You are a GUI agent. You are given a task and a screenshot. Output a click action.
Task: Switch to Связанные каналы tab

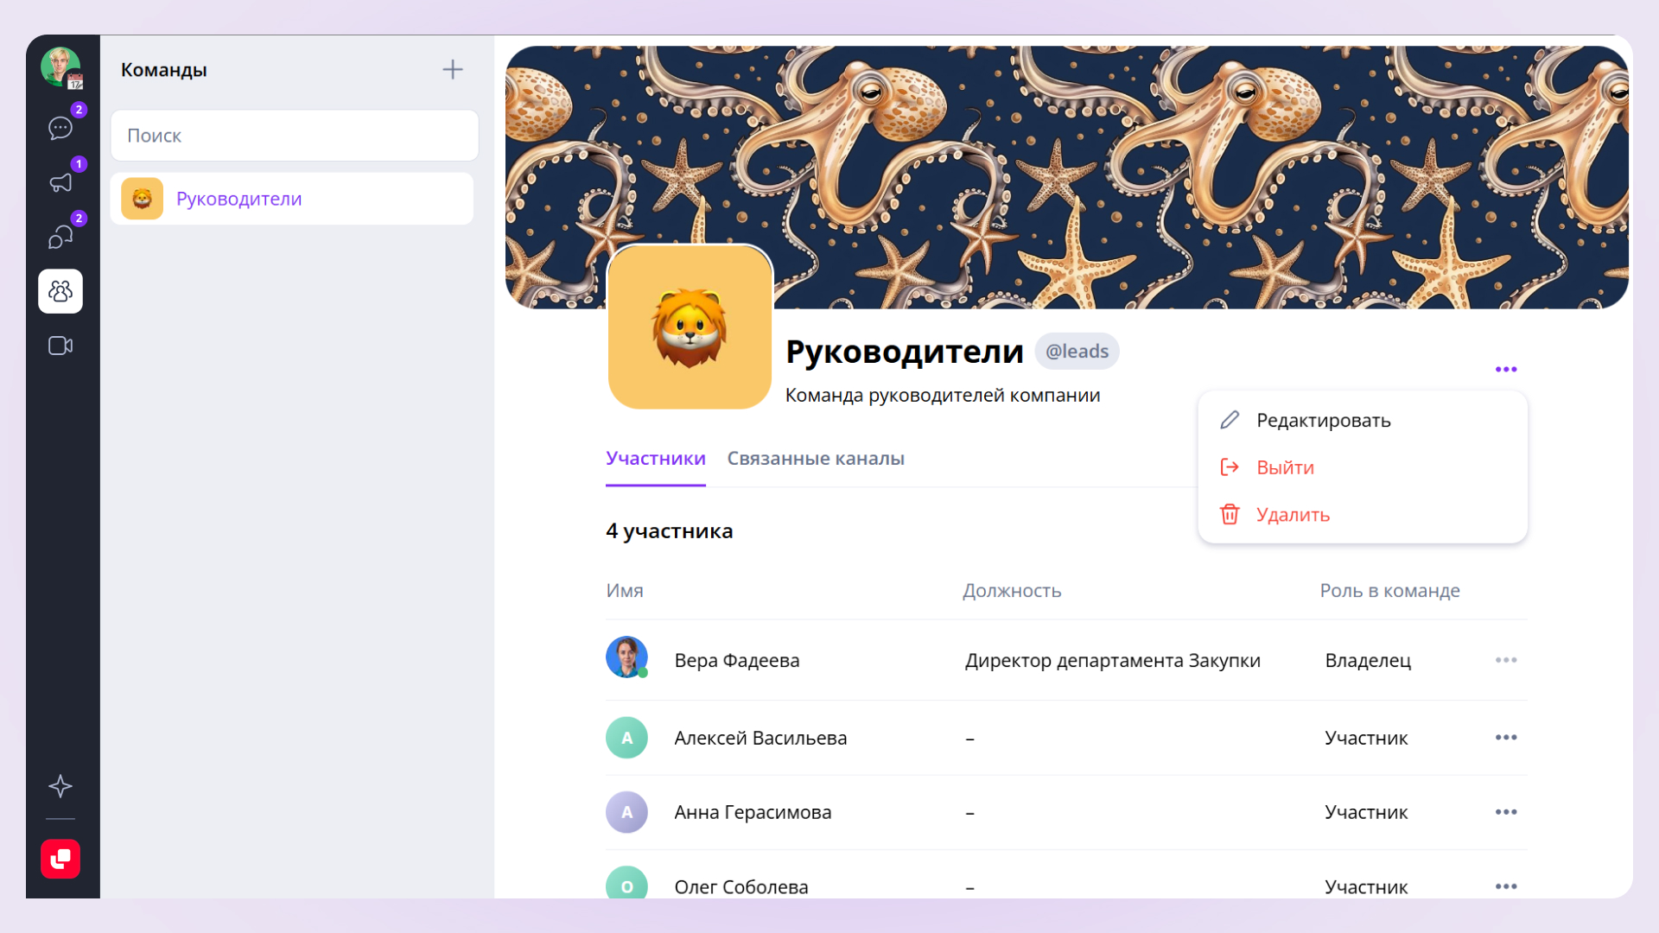[x=816, y=459]
